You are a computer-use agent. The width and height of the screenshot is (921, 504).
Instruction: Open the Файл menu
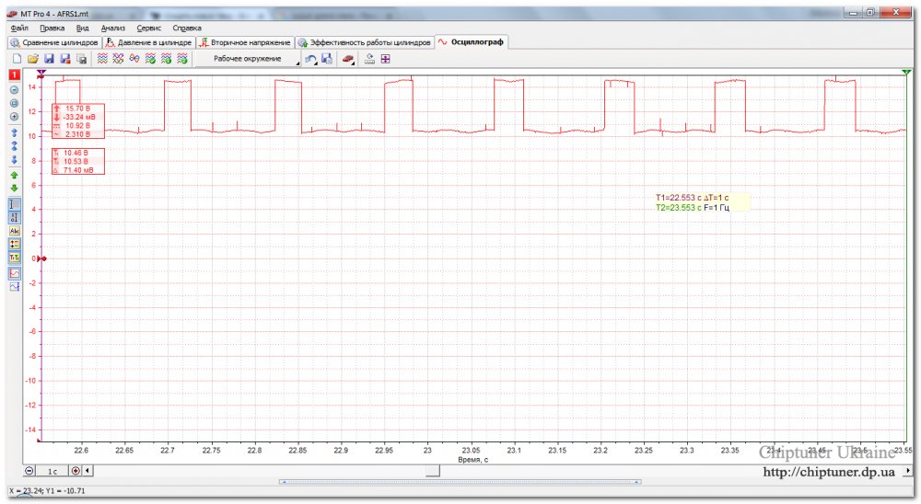[19, 28]
